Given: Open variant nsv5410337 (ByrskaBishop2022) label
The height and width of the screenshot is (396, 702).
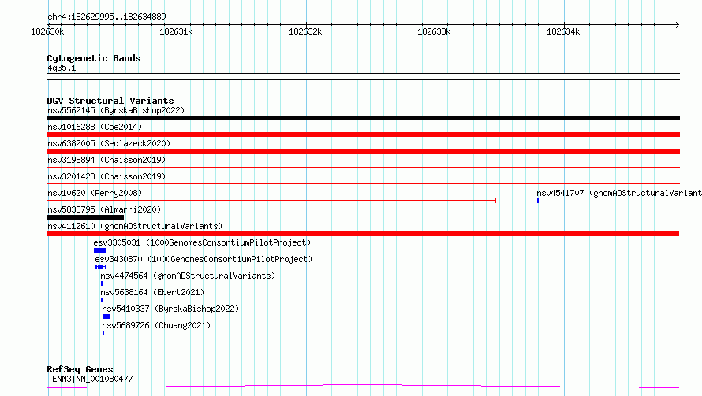Looking at the screenshot, I should pos(170,309).
